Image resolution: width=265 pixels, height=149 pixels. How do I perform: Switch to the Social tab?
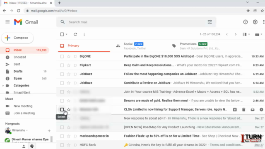140,46
